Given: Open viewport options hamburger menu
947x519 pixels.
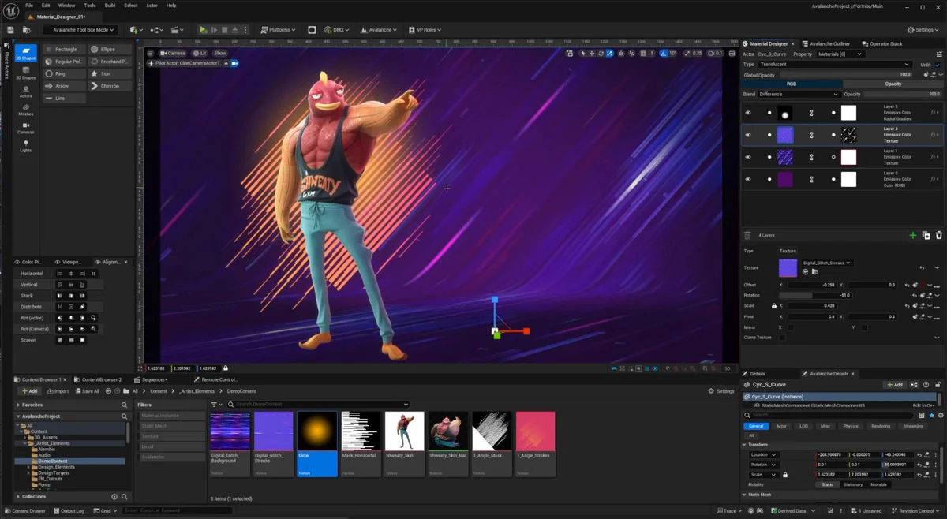Looking at the screenshot, I should (151, 53).
